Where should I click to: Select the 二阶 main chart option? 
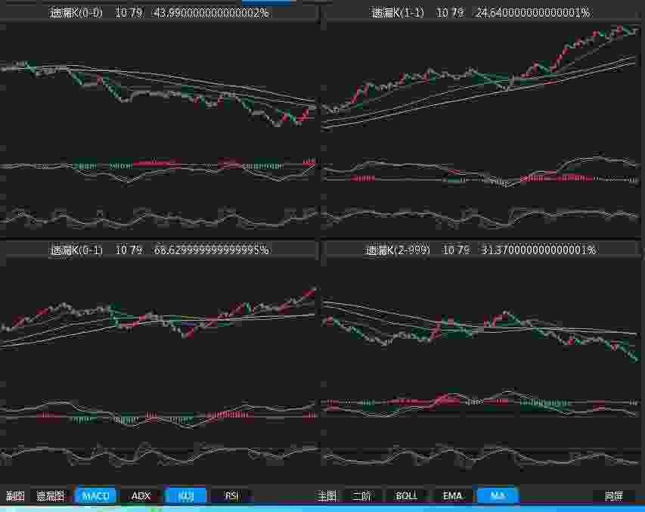[x=361, y=496]
